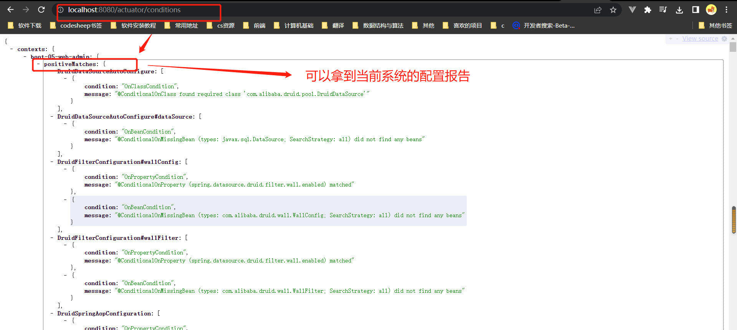Select the DruidFilterConfiguration#wallFilter key
Viewport: 737px width, 330px height.
pos(118,238)
